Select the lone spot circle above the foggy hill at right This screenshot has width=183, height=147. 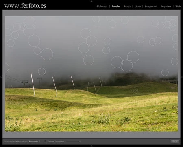coord(165,72)
